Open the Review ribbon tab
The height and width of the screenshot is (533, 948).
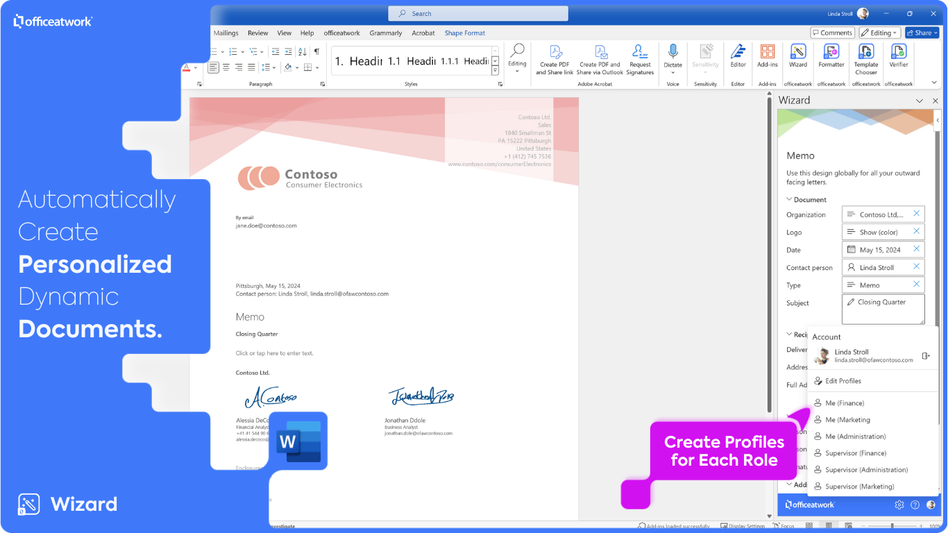(257, 33)
